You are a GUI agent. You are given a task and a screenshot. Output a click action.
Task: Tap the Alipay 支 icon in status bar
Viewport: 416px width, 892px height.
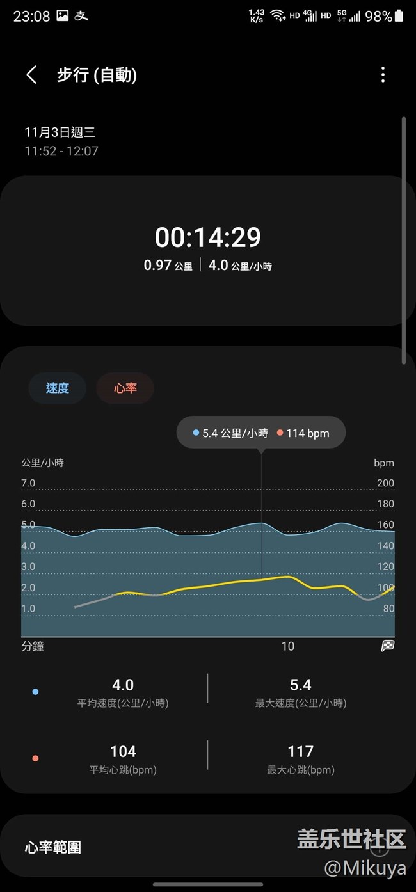coord(81,16)
